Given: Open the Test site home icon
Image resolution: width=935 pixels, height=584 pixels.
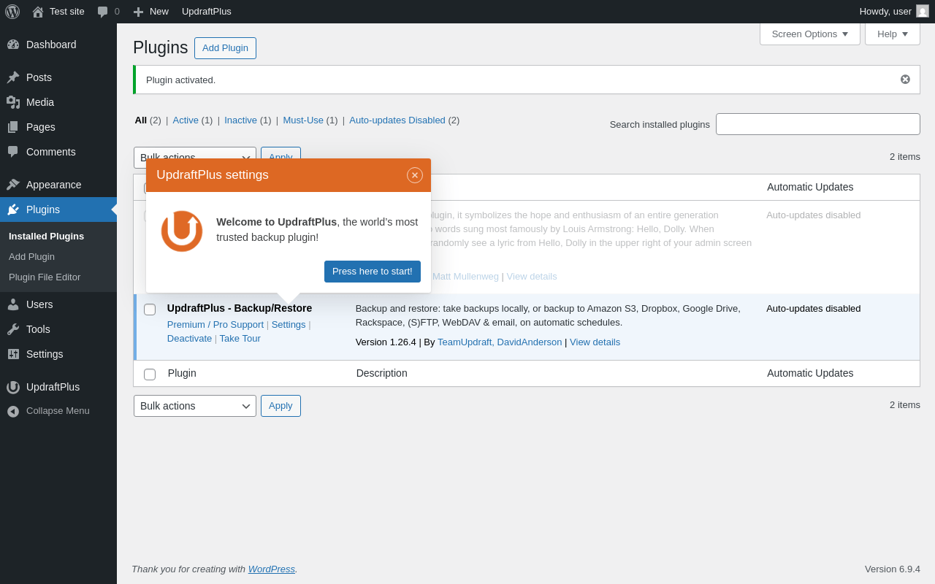Looking at the screenshot, I should pyautogui.click(x=38, y=12).
